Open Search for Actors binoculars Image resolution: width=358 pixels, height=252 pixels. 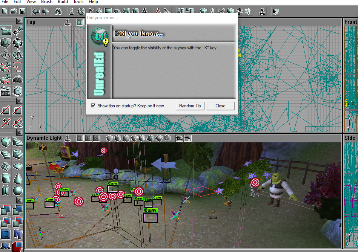(x=58, y=11)
